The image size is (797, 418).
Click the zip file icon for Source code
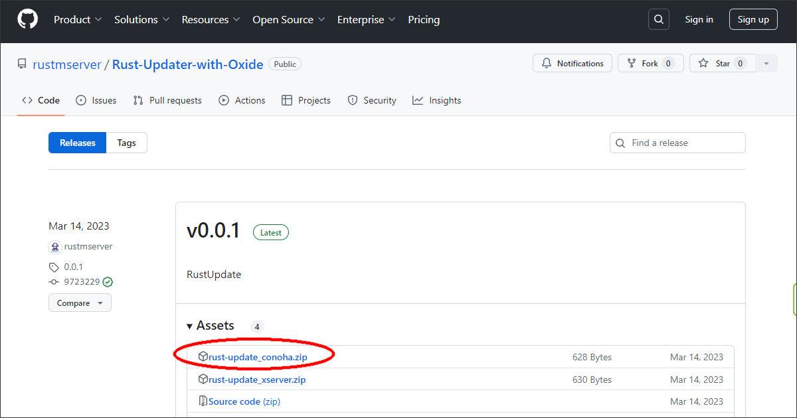[203, 401]
